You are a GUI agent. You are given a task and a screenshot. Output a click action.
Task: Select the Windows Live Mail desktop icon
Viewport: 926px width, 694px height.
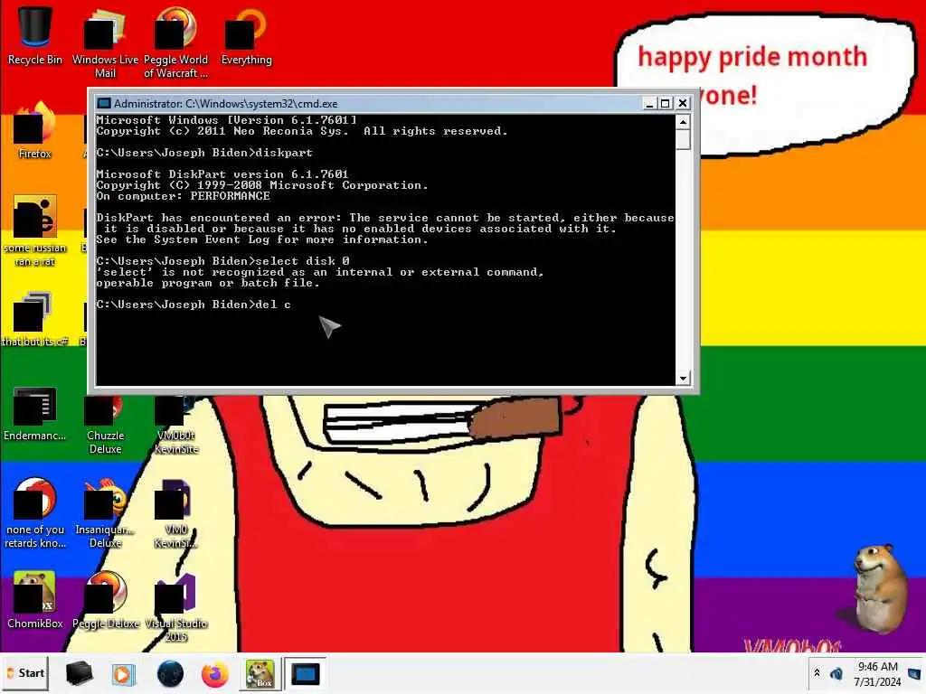105,42
